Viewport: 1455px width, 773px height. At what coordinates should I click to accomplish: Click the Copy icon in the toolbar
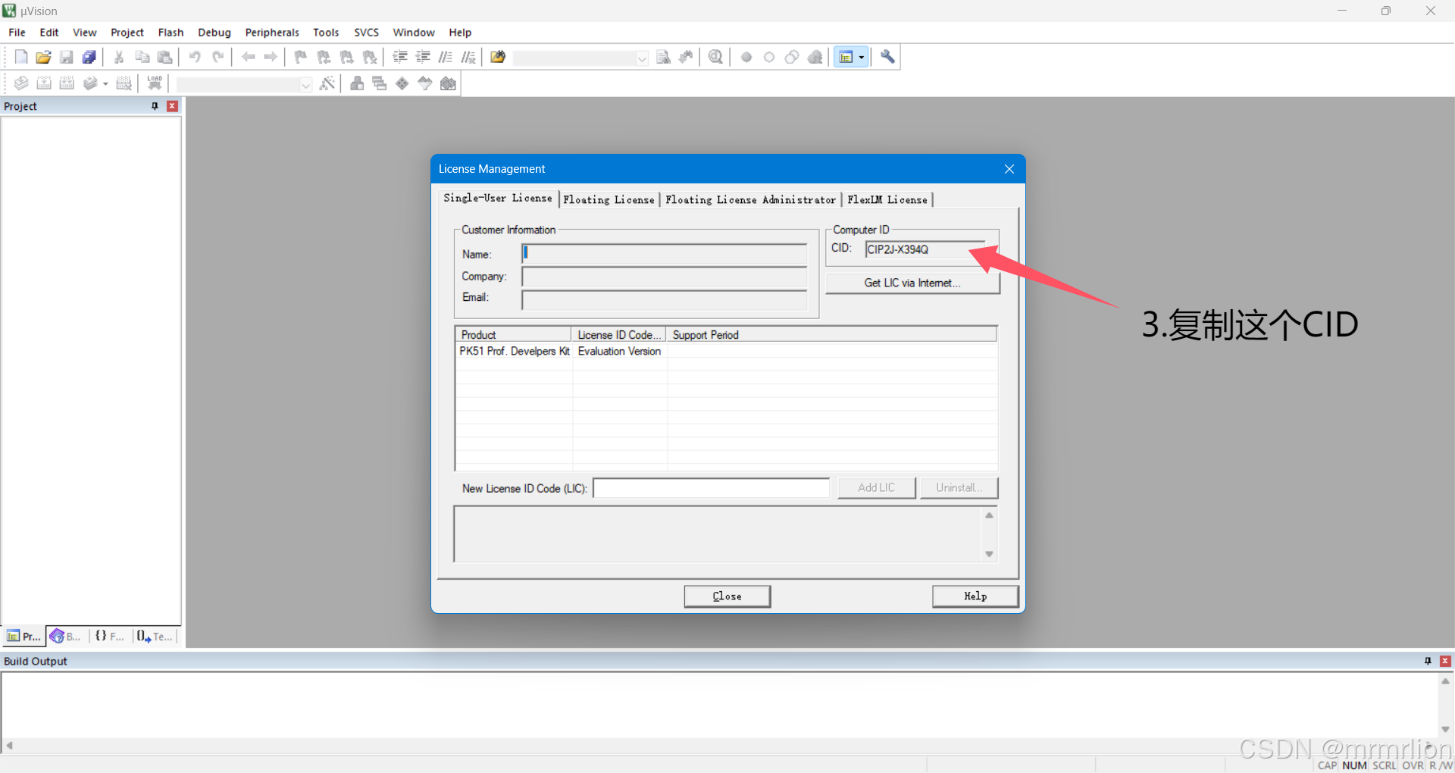142,57
